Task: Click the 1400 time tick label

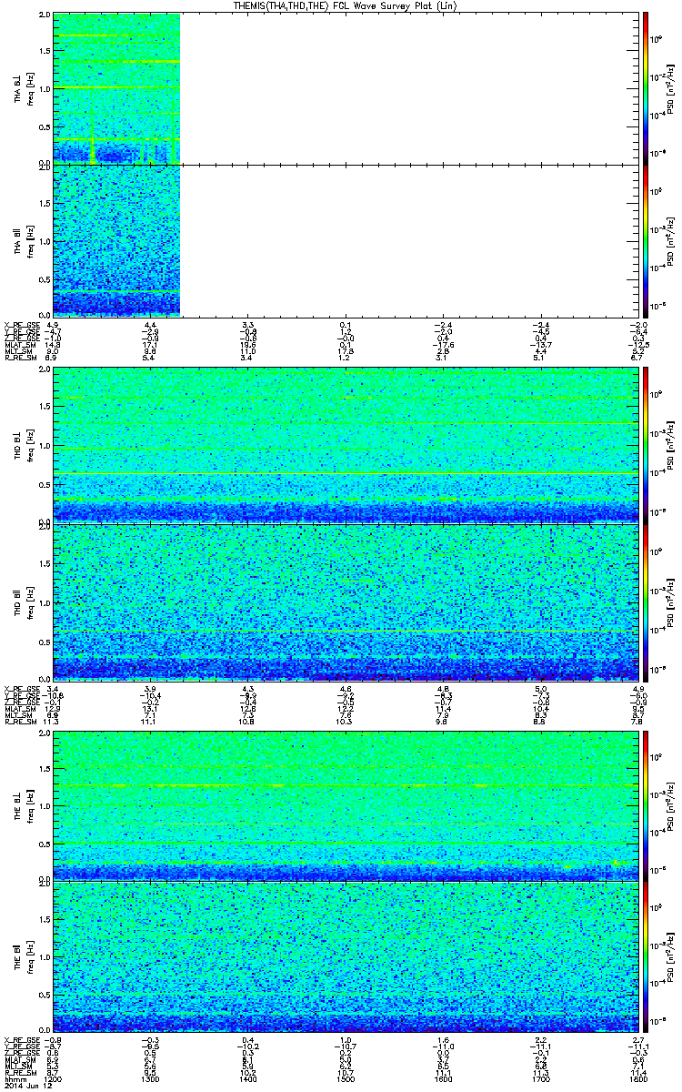Action: point(247,1078)
